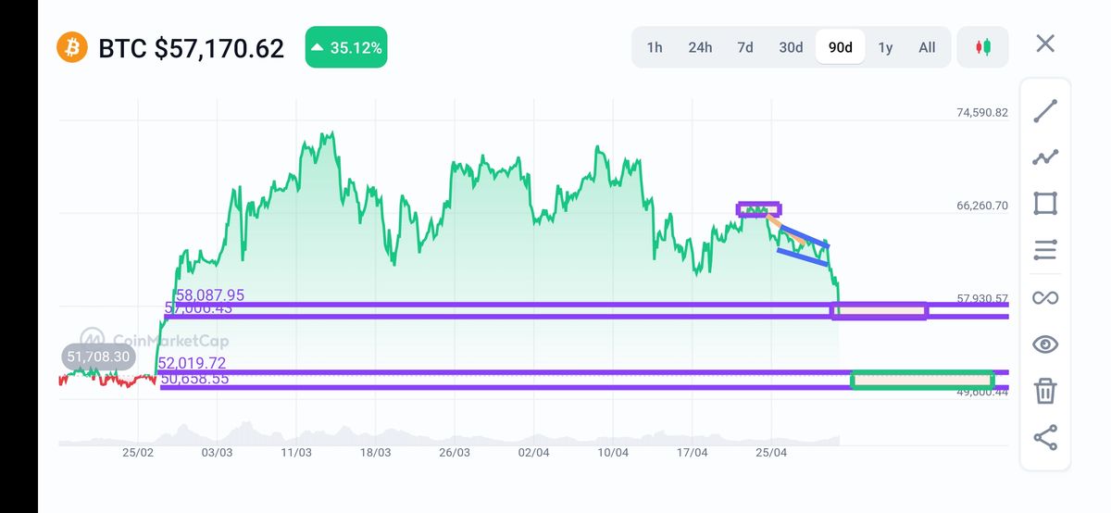Click the Bitcoin logo icon
The image size is (1111, 513).
pos(72,47)
